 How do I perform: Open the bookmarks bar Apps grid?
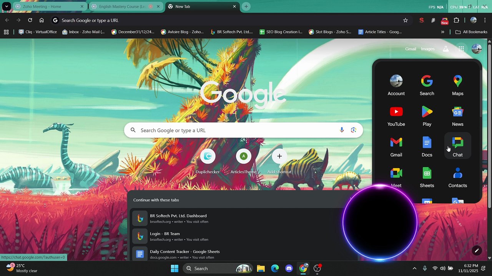coord(6,32)
